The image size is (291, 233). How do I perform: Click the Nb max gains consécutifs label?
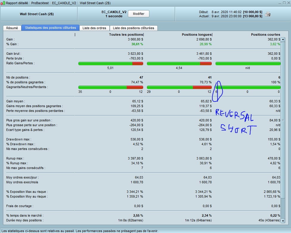click(26, 168)
